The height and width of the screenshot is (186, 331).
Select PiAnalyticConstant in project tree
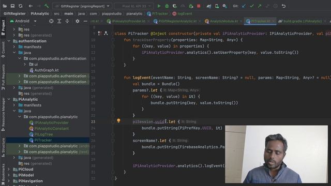pyautogui.click(x=49, y=129)
